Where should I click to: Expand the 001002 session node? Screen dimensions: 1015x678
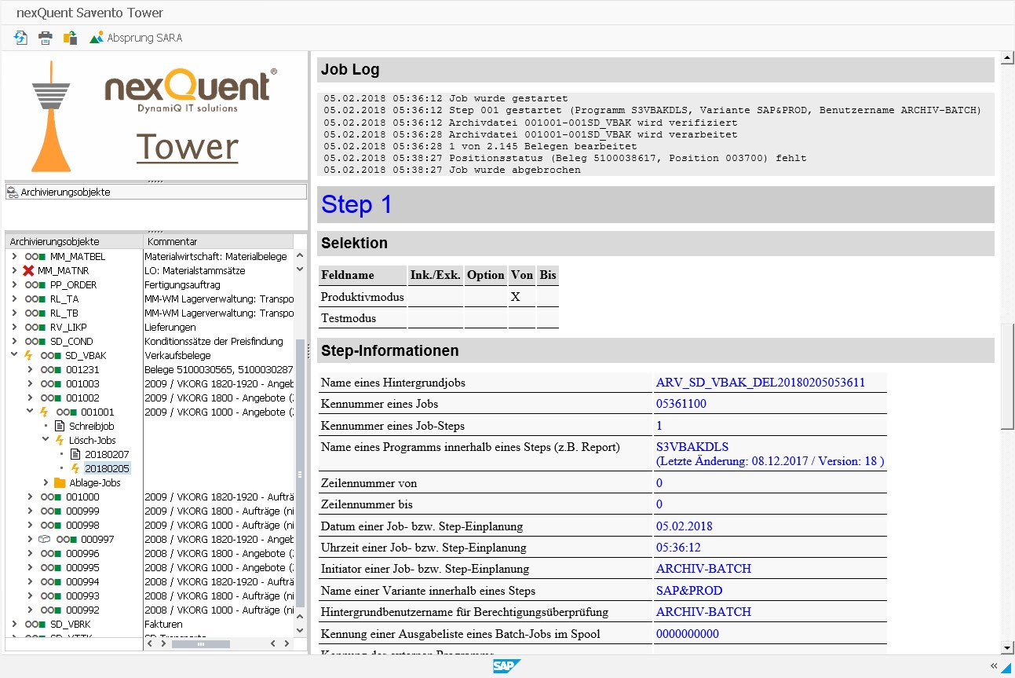[30, 398]
